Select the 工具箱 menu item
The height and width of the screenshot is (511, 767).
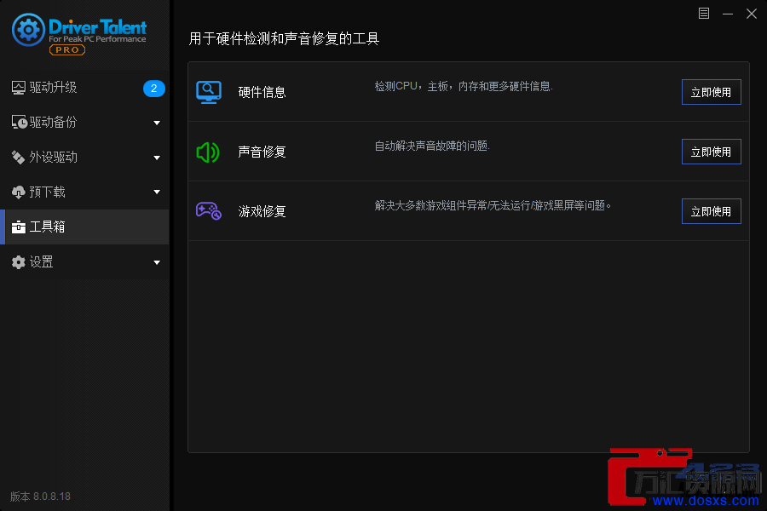click(84, 227)
